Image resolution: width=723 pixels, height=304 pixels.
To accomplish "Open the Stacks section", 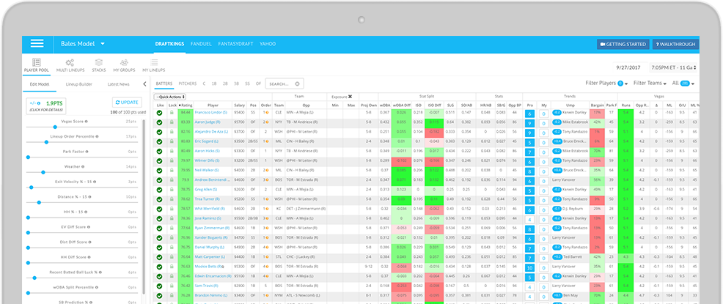I will click(x=99, y=65).
